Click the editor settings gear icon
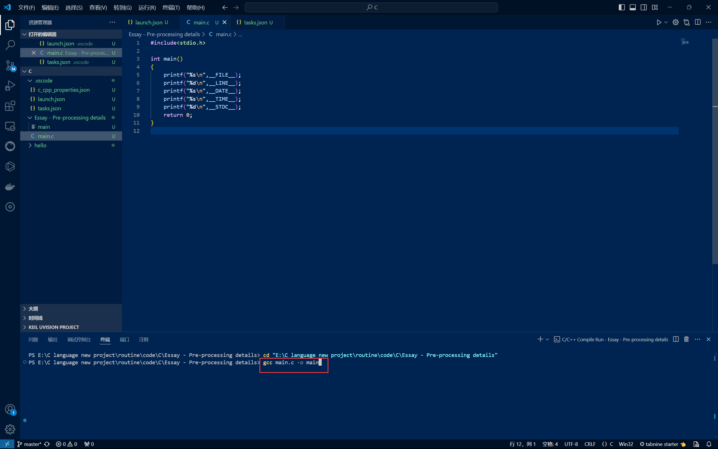Screen dimensions: 718x449 tap(676, 22)
